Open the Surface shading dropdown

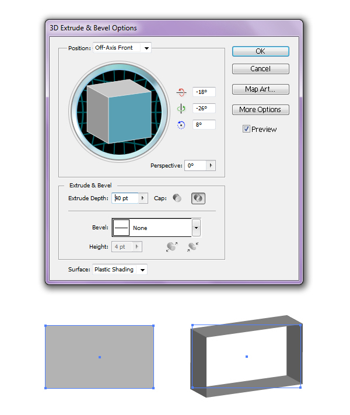120,270
